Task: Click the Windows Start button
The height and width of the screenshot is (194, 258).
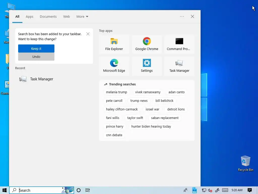Action: tap(5, 190)
